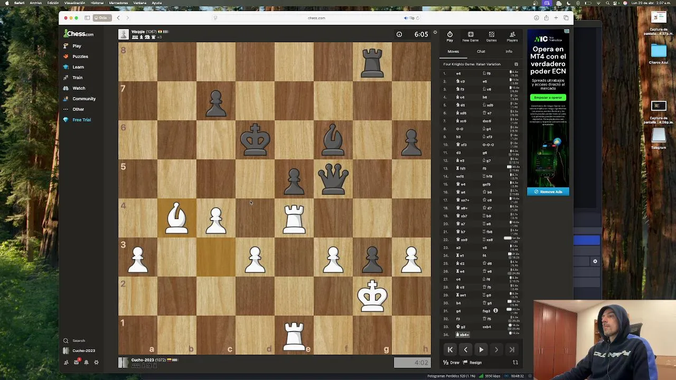Image resolution: width=676 pixels, height=380 pixels.
Task: Go back one move
Action: coord(466,349)
